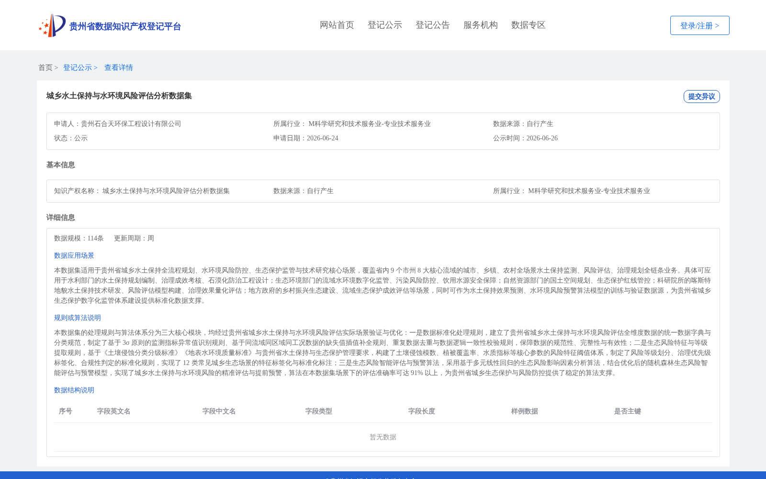Click the 序号 column header
766x479 pixels.
(x=66, y=411)
